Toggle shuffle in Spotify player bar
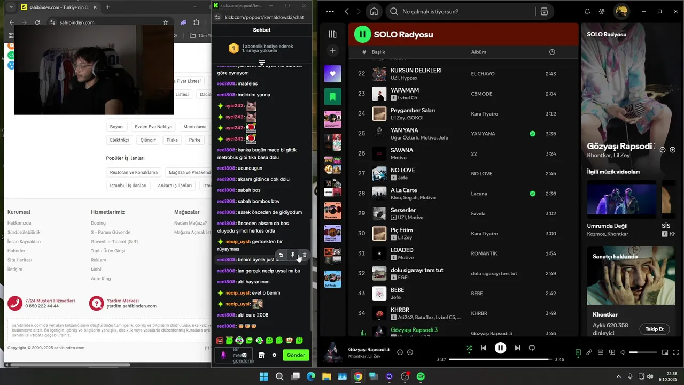Screen dimensions: 684x385 469,348
